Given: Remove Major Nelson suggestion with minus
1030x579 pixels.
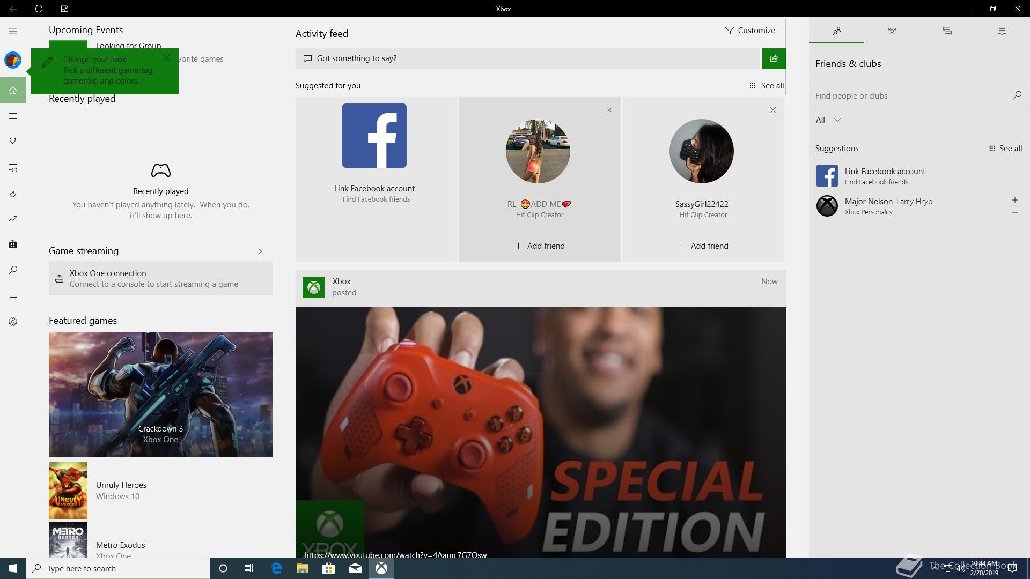Looking at the screenshot, I should pyautogui.click(x=1014, y=213).
